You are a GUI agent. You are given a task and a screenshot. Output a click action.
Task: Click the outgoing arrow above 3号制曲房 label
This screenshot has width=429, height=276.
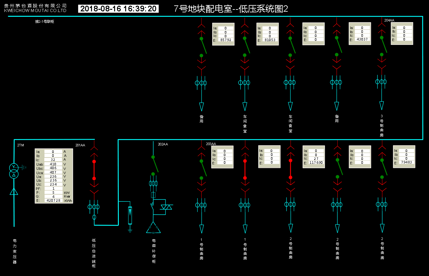tap(382, 105)
